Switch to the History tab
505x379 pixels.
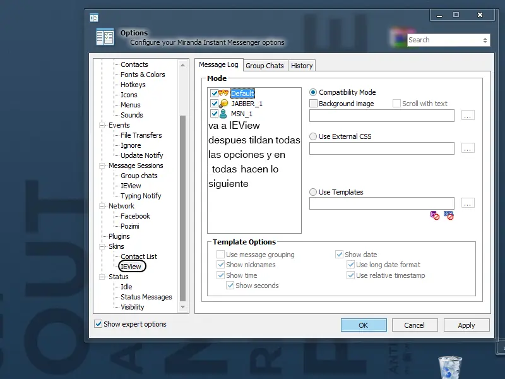(x=302, y=66)
